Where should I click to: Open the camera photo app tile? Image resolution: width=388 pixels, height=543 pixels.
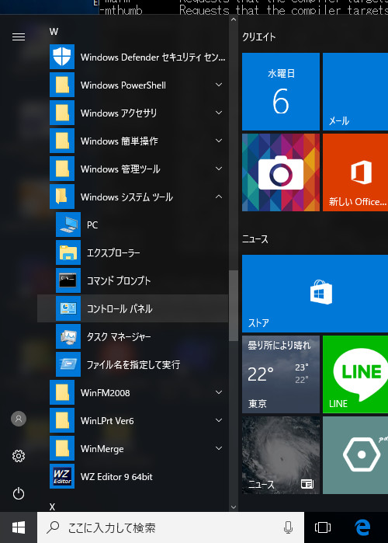[281, 172]
